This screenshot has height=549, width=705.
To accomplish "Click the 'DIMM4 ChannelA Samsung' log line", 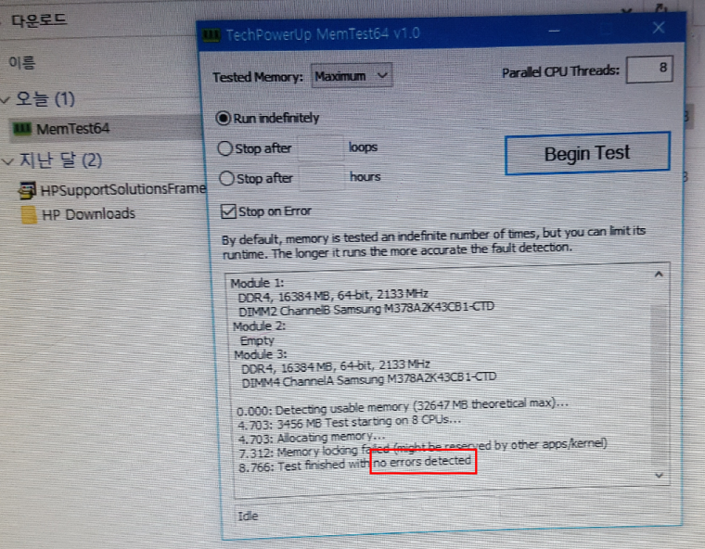I will click(x=368, y=380).
